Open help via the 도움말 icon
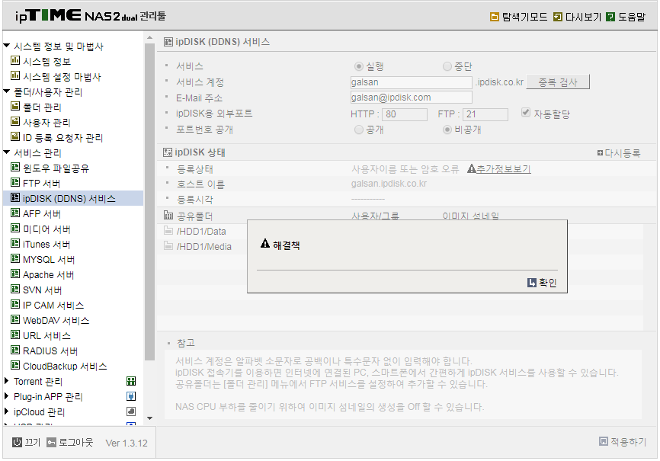Viewport: 660px width, 461px height. 610,17
